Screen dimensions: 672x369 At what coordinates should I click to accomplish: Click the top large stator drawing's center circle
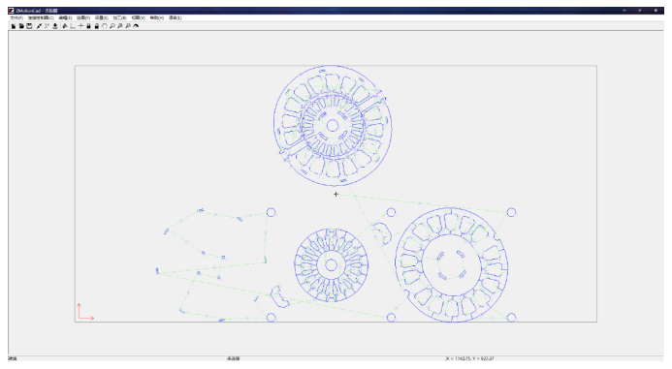333,126
